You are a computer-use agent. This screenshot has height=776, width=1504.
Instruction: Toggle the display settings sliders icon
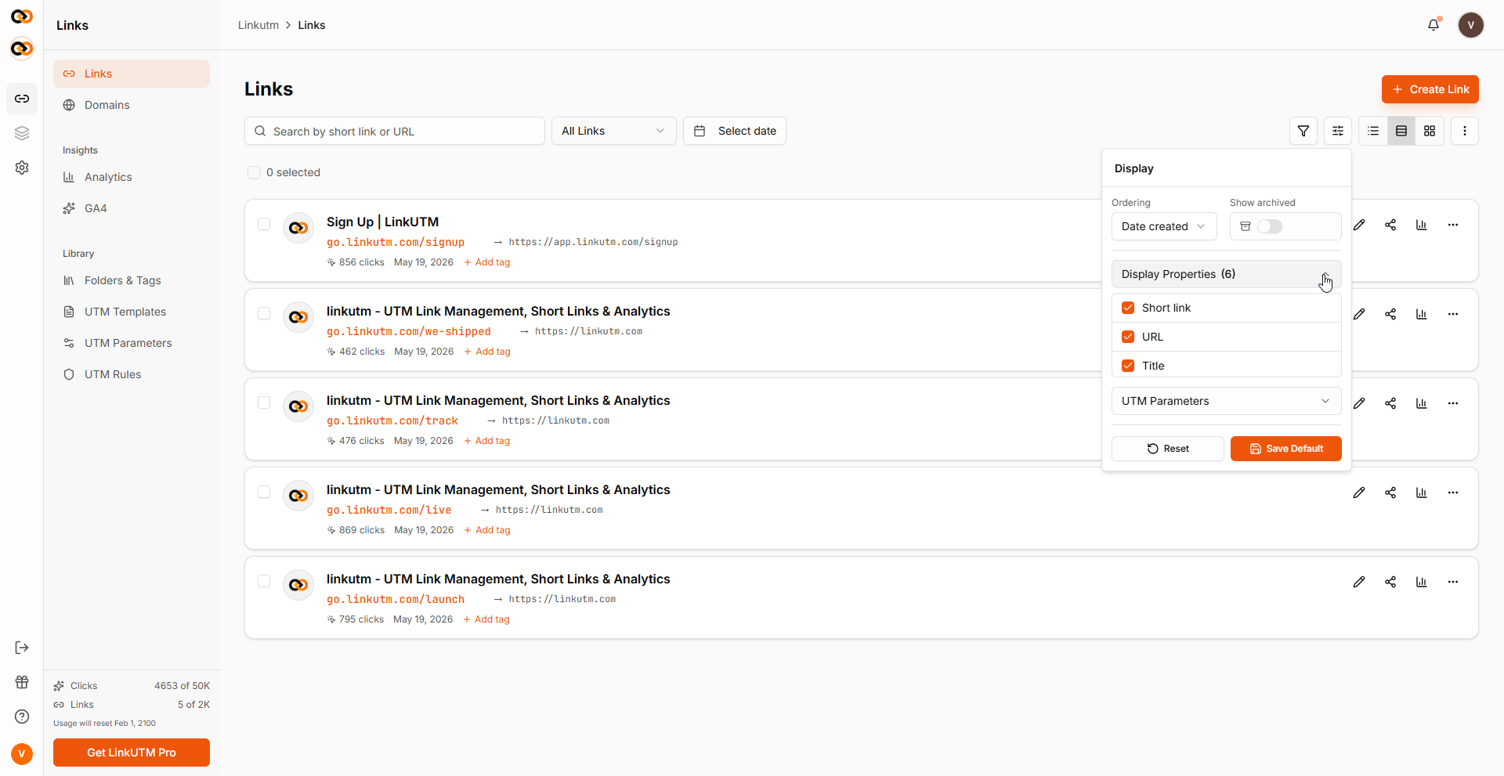[x=1338, y=131]
